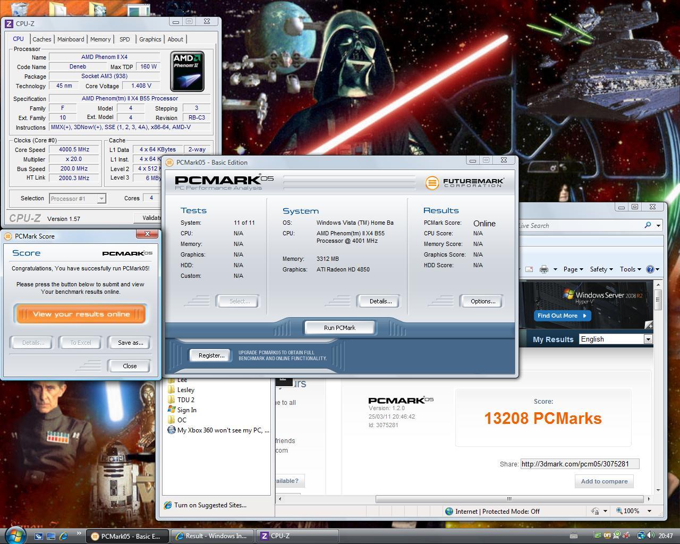The height and width of the screenshot is (544, 680).
Task: Click the browser horizontal scrollbar thumb
Action: (509, 499)
